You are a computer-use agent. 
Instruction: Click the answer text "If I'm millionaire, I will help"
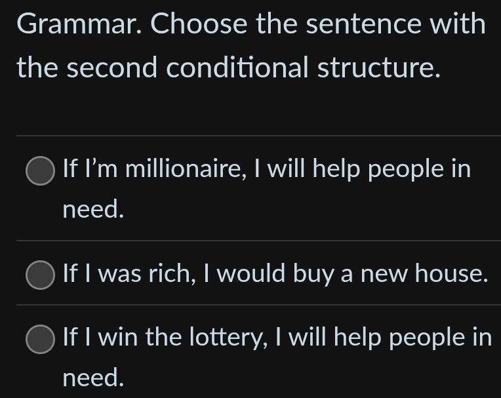pyautogui.click(x=266, y=170)
